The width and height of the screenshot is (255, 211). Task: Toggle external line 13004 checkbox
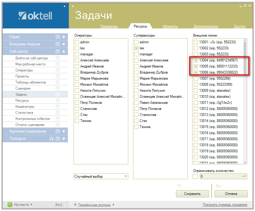(x=196, y=60)
